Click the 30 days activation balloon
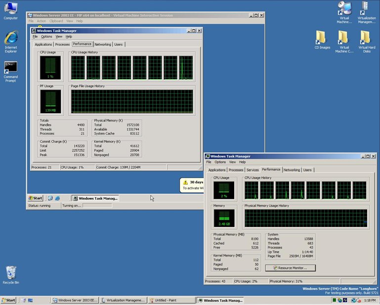This screenshot has height=305, width=380. coord(192,185)
